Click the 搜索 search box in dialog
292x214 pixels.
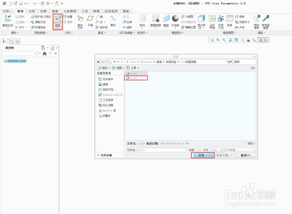click(245, 62)
